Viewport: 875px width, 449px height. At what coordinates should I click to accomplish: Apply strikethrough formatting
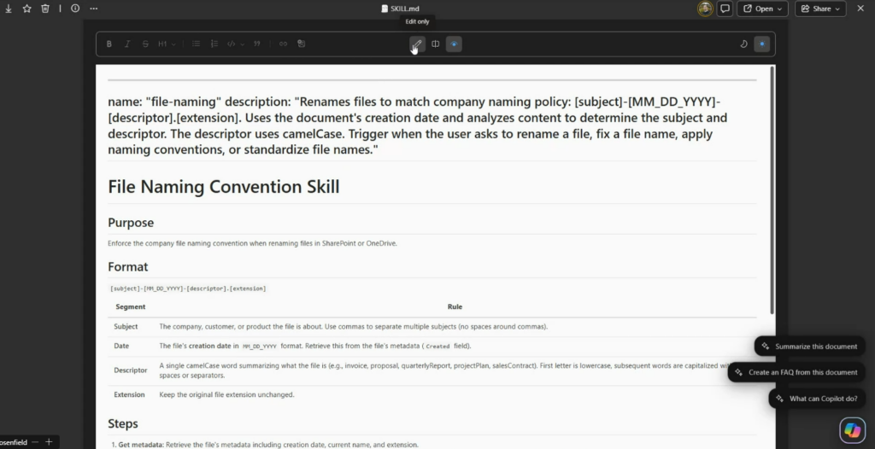point(145,44)
